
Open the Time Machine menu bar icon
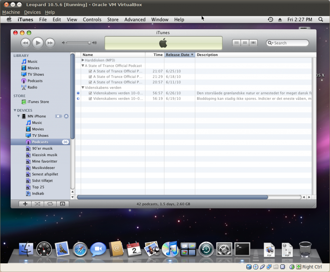[270, 20]
